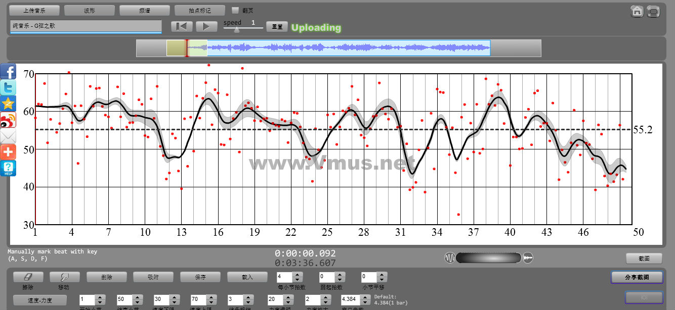Click the home icon at top right
This screenshot has height=310, width=675.
(x=637, y=11)
